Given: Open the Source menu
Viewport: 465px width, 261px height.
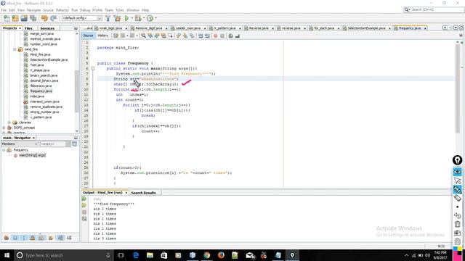Looking at the screenshot, I should (48, 10).
